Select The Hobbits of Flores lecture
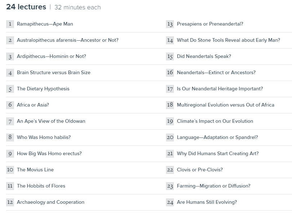292x216 pixels. (x=41, y=186)
